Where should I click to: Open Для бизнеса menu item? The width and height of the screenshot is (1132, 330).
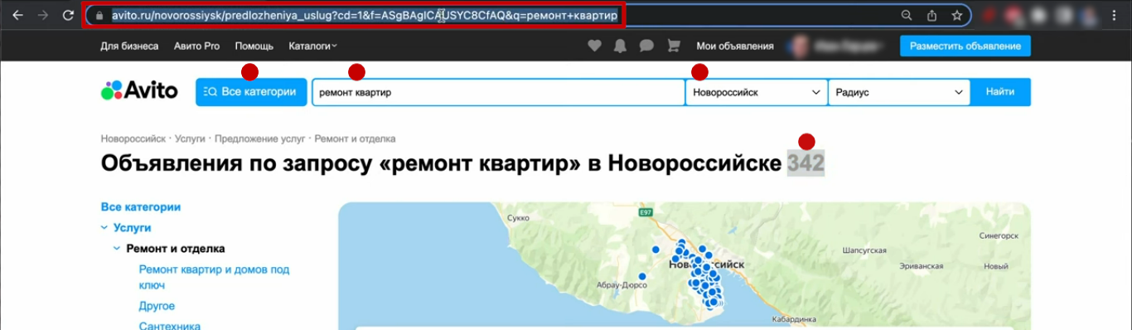click(x=129, y=46)
